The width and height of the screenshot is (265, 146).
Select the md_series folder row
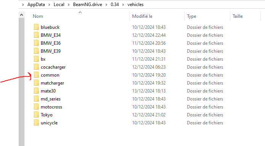pyautogui.click(x=128, y=99)
